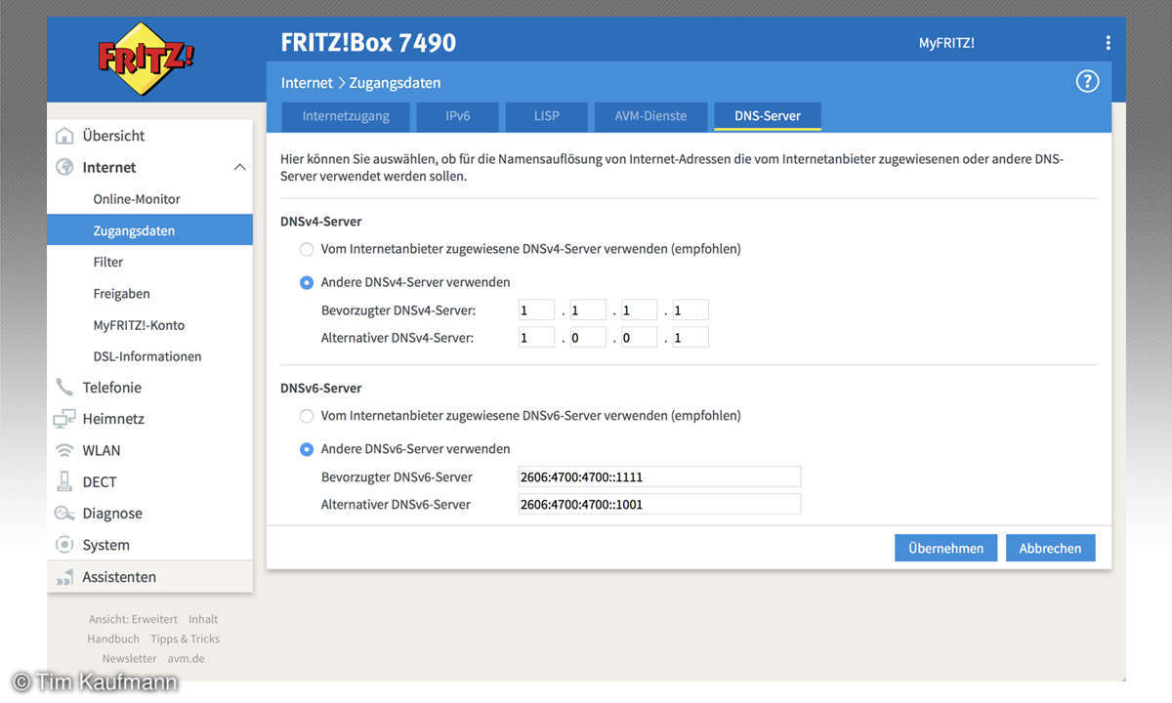Click second octet field of Alternativer DNSv4-Server
The image size is (1172, 703).
[x=588, y=338]
